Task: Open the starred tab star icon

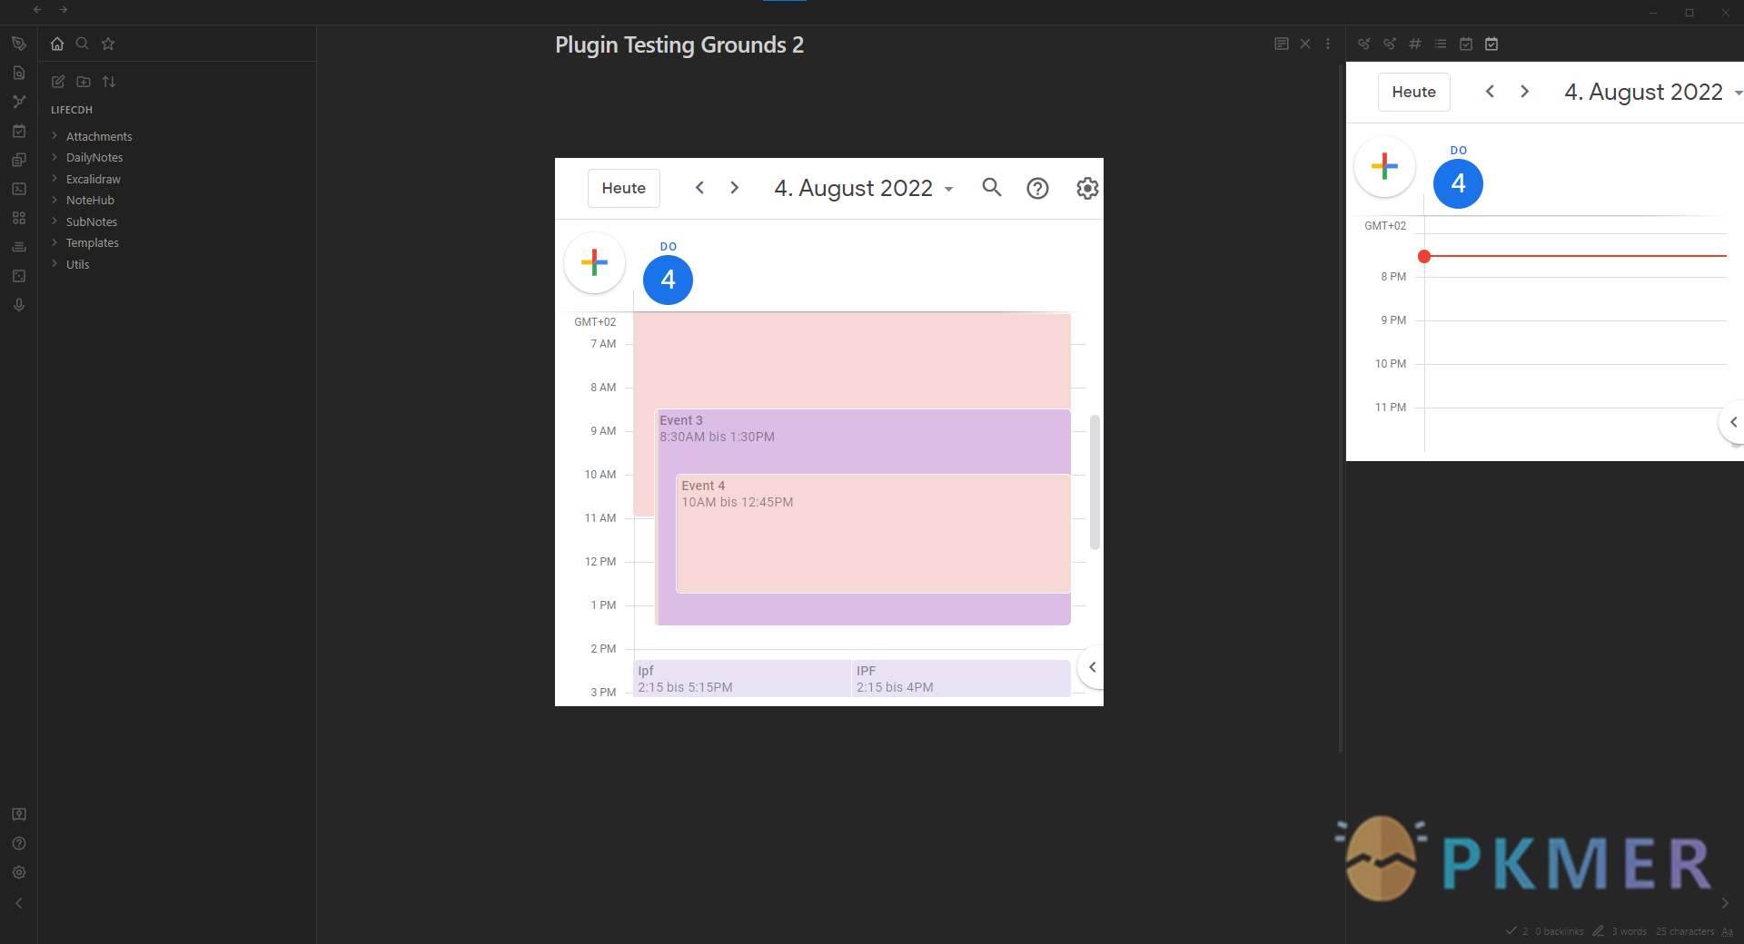Action: click(x=108, y=44)
